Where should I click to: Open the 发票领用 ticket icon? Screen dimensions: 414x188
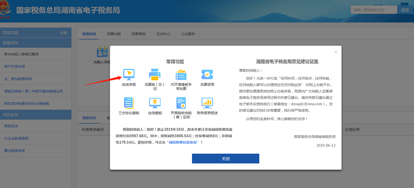click(x=207, y=75)
